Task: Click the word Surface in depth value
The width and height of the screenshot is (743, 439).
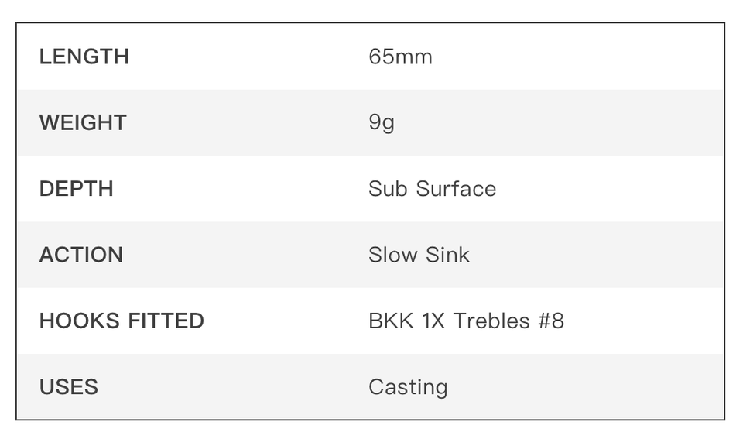Action: [456, 189]
